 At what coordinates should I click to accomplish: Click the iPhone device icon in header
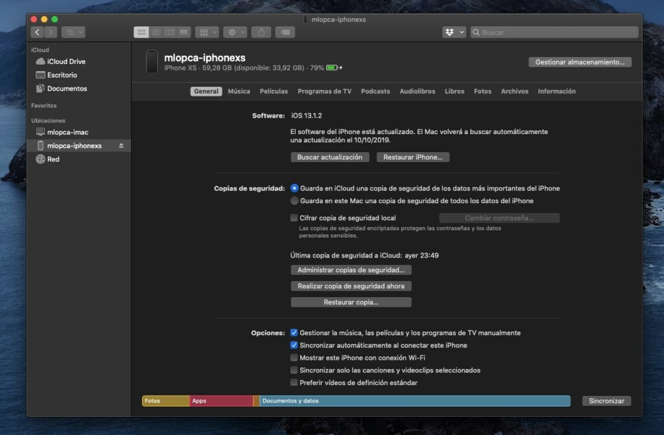[152, 61]
